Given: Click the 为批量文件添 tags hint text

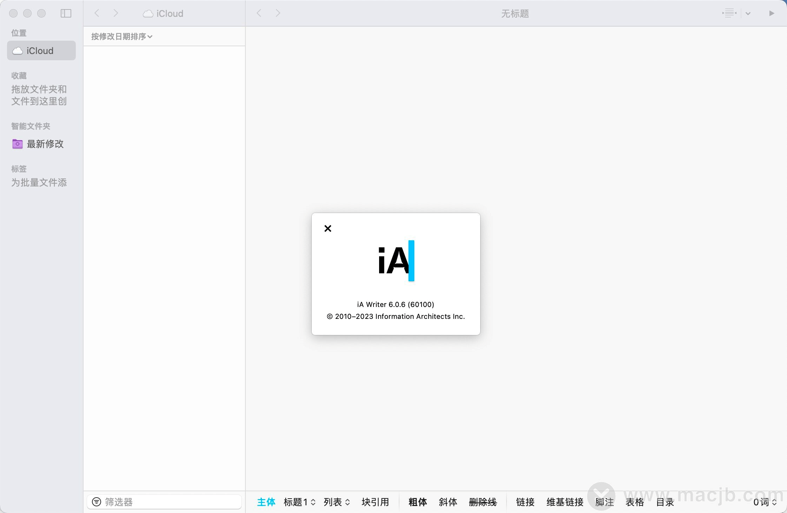Looking at the screenshot, I should click(x=39, y=182).
